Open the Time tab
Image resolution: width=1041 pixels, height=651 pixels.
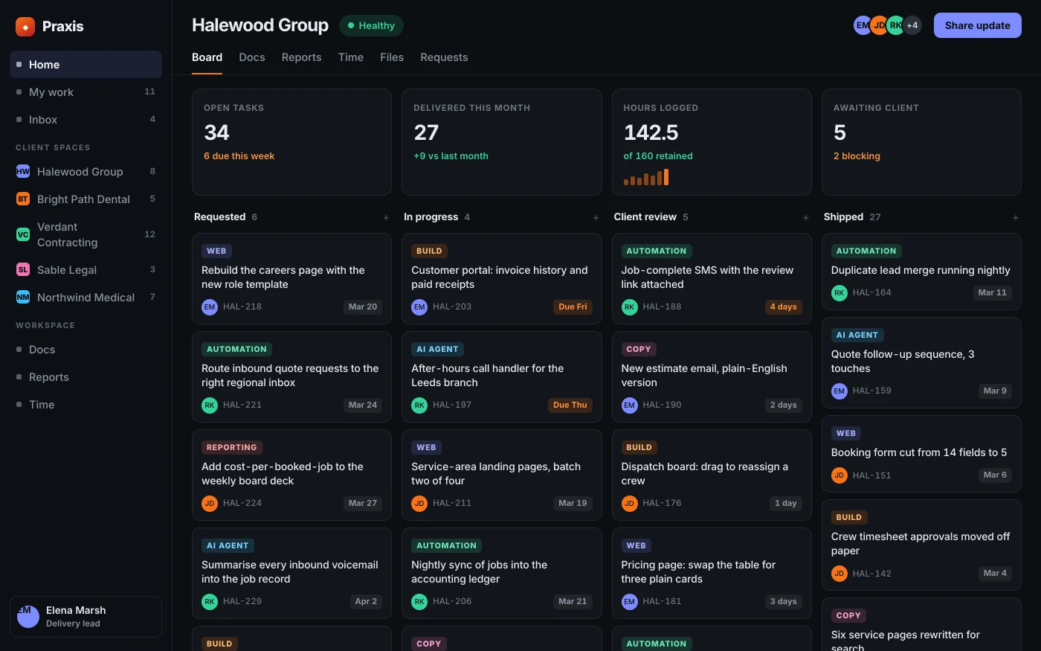click(351, 57)
